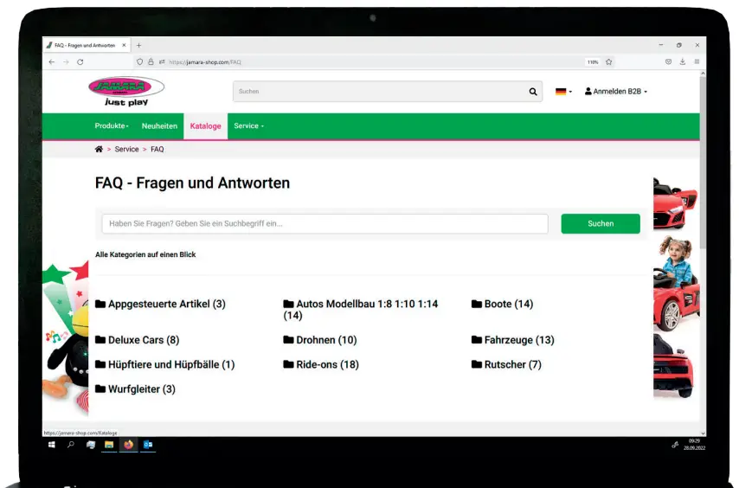
Task: Click the magnifier icon in top search bar
Action: point(532,92)
